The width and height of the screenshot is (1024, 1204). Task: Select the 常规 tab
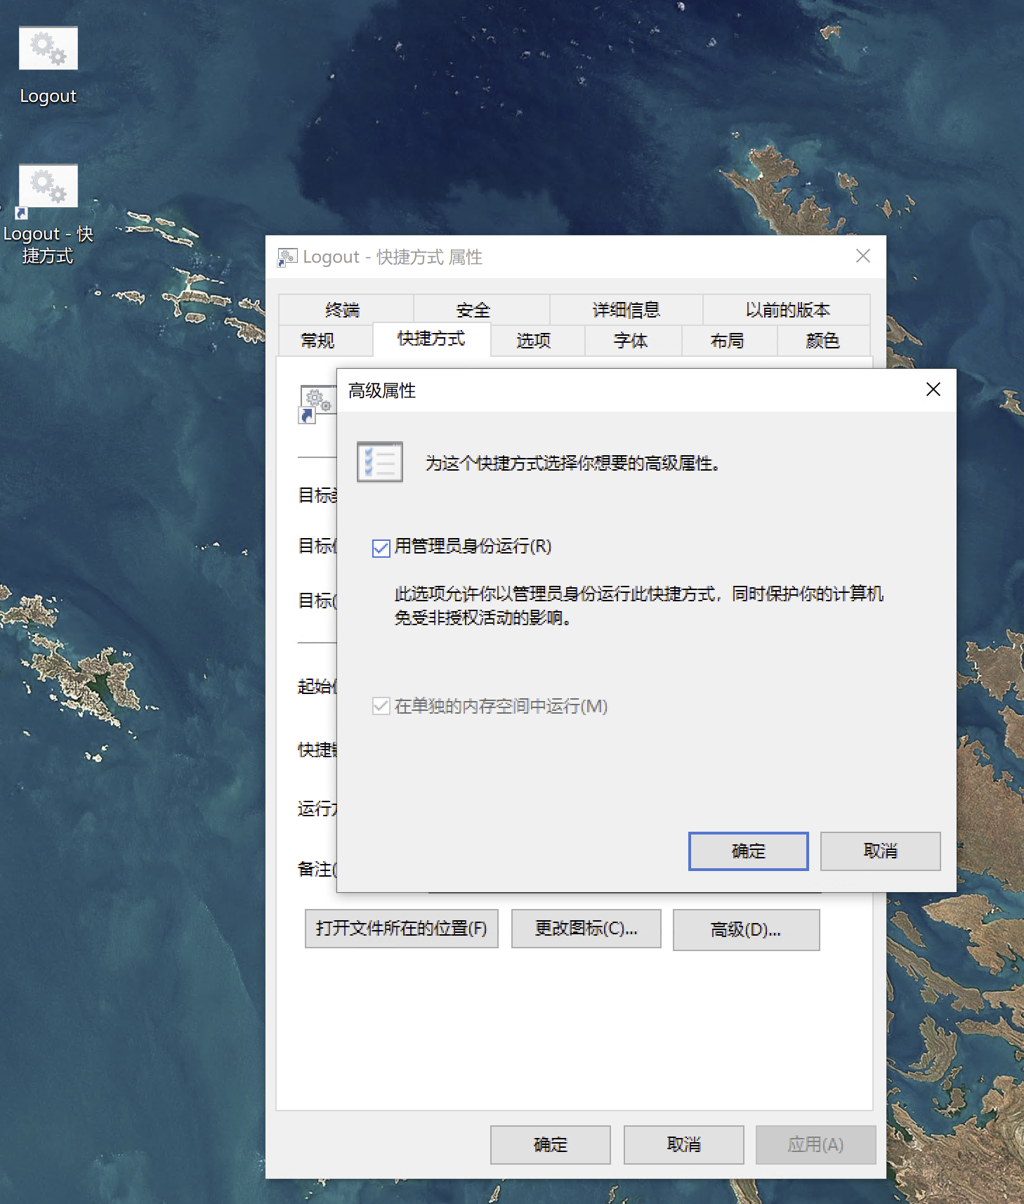[317, 341]
